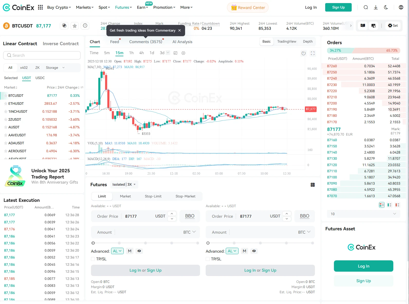Image resolution: width=409 pixels, height=304 pixels.
Task: Select Depth chart mode
Action: tap(308, 42)
